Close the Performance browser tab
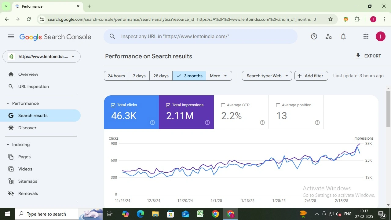Viewport: 391px width, 220px height. pos(78,6)
